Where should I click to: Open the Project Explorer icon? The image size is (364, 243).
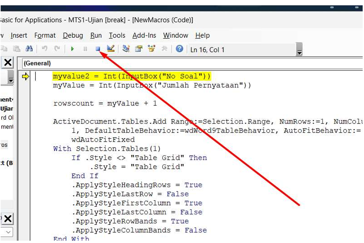click(x=126, y=49)
